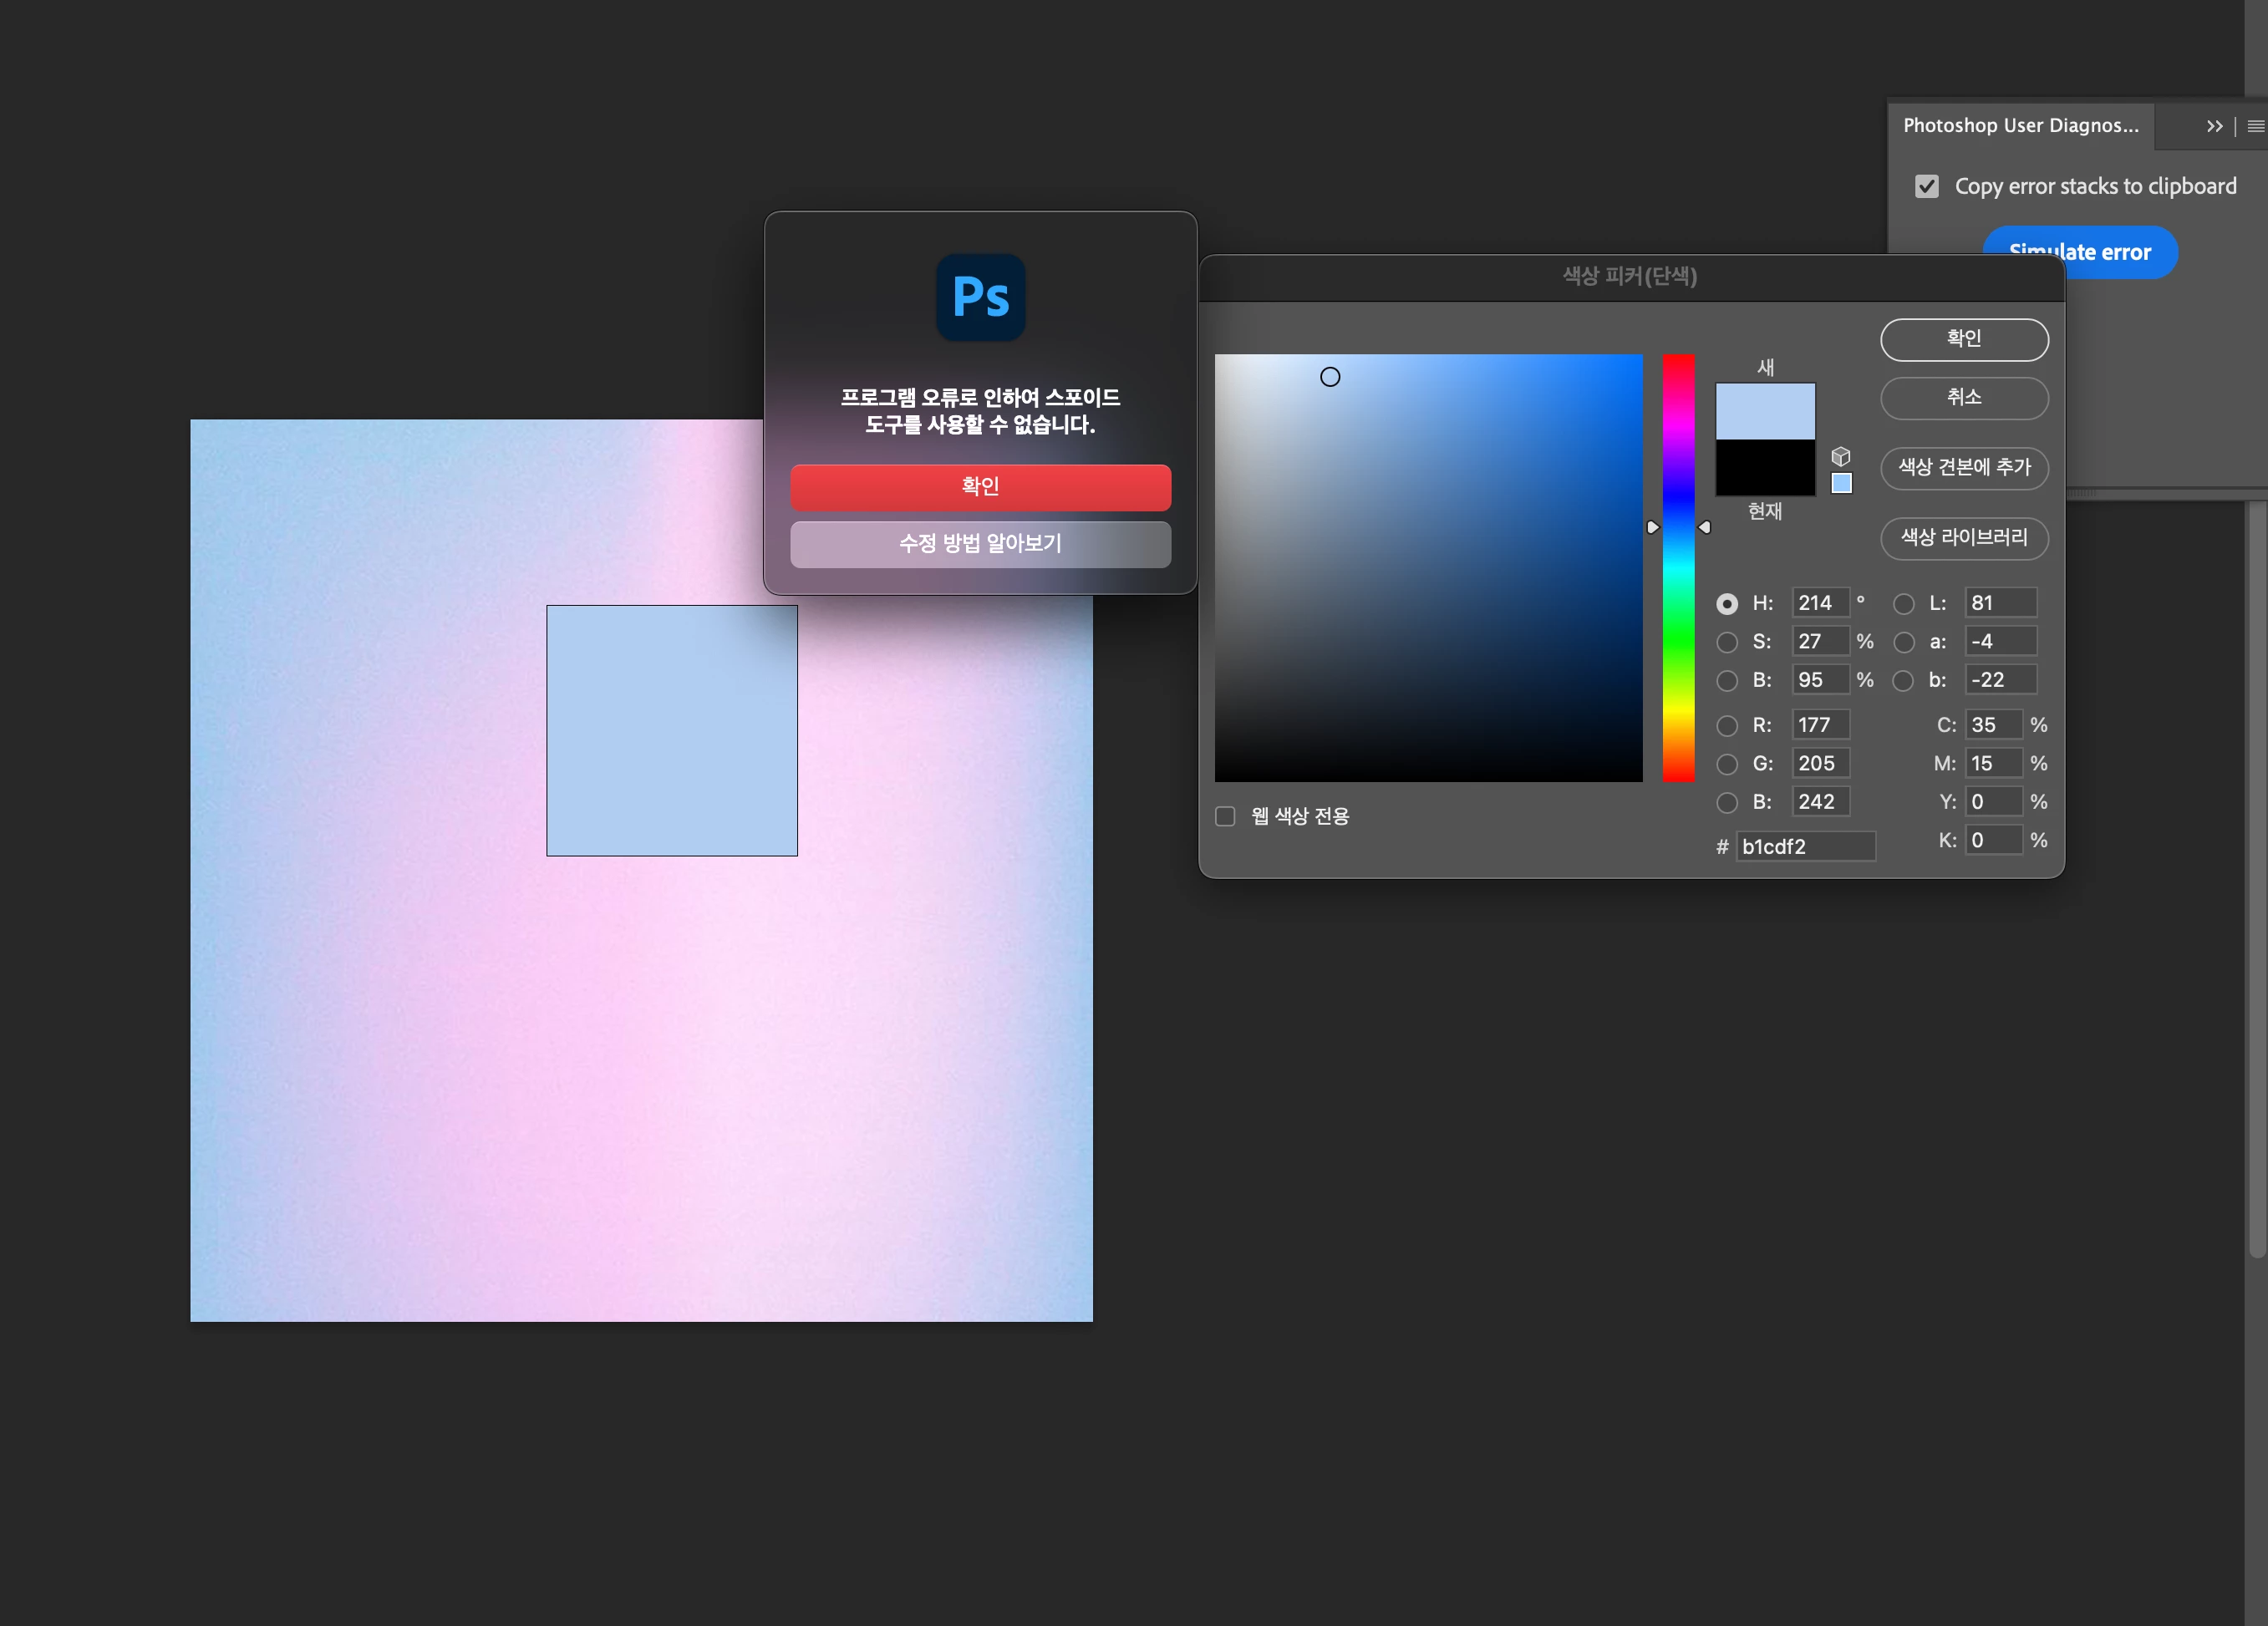Click the web-safe color small swatch
Screen dimensions: 2268x1626
pos(1841,483)
